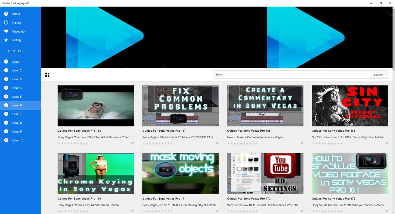Open title Guides For Sony Vegas Pro 170
The image size is (395, 214).
tap(79, 199)
